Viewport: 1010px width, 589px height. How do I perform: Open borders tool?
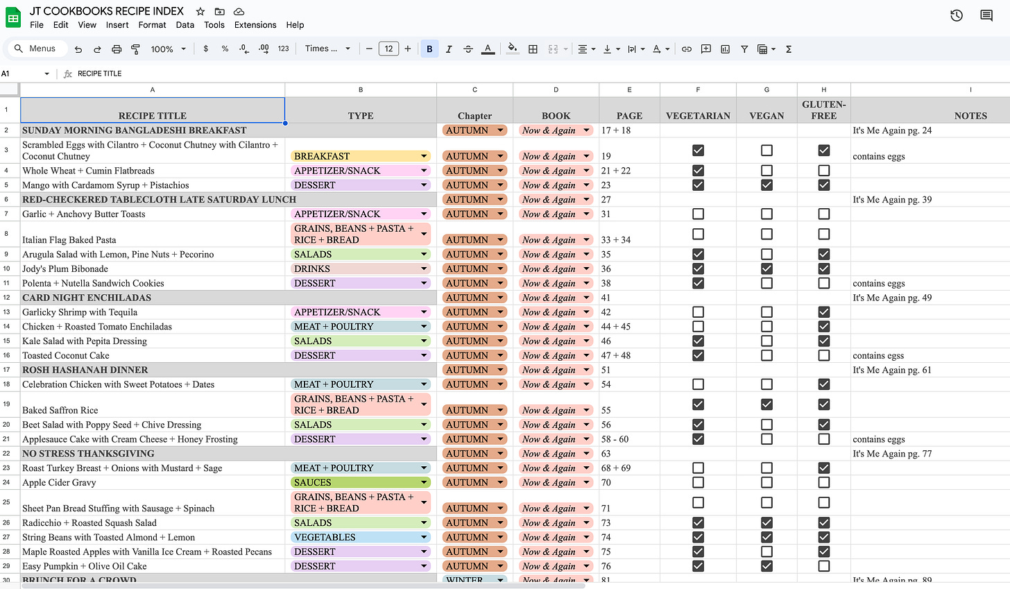click(533, 49)
